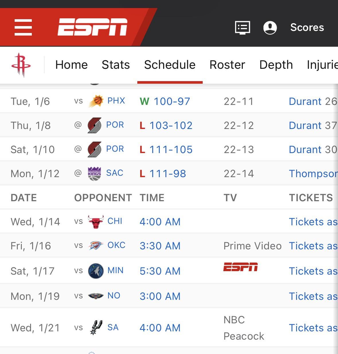This screenshot has width=338, height=354.
Task: Click the ESPN logo in header
Action: coord(92,27)
